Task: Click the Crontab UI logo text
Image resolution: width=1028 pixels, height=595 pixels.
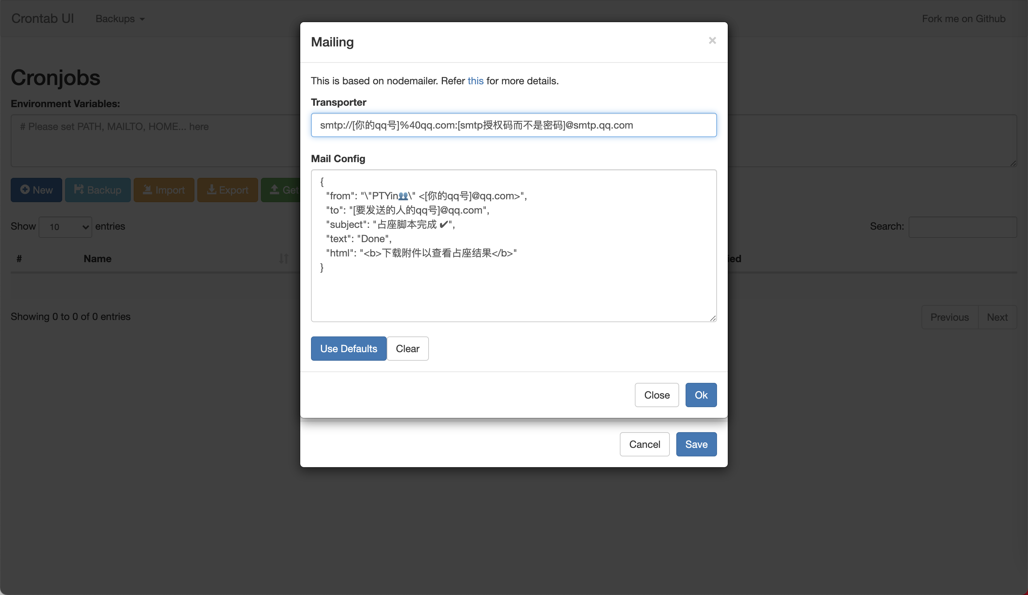Action: click(x=44, y=18)
